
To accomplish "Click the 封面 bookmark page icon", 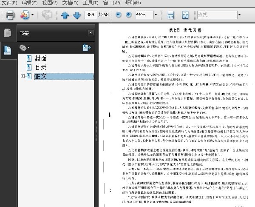I will [x=29, y=58].
